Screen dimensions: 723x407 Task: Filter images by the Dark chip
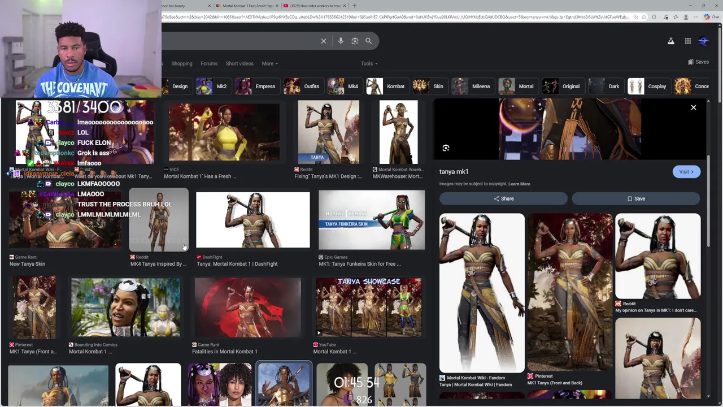(605, 86)
